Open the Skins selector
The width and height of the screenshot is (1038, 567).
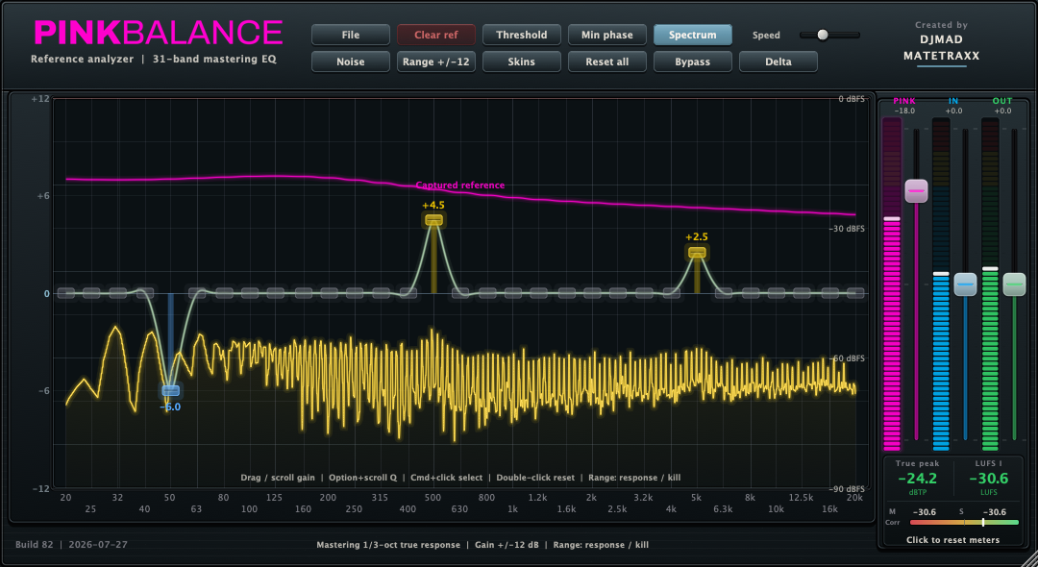point(521,62)
